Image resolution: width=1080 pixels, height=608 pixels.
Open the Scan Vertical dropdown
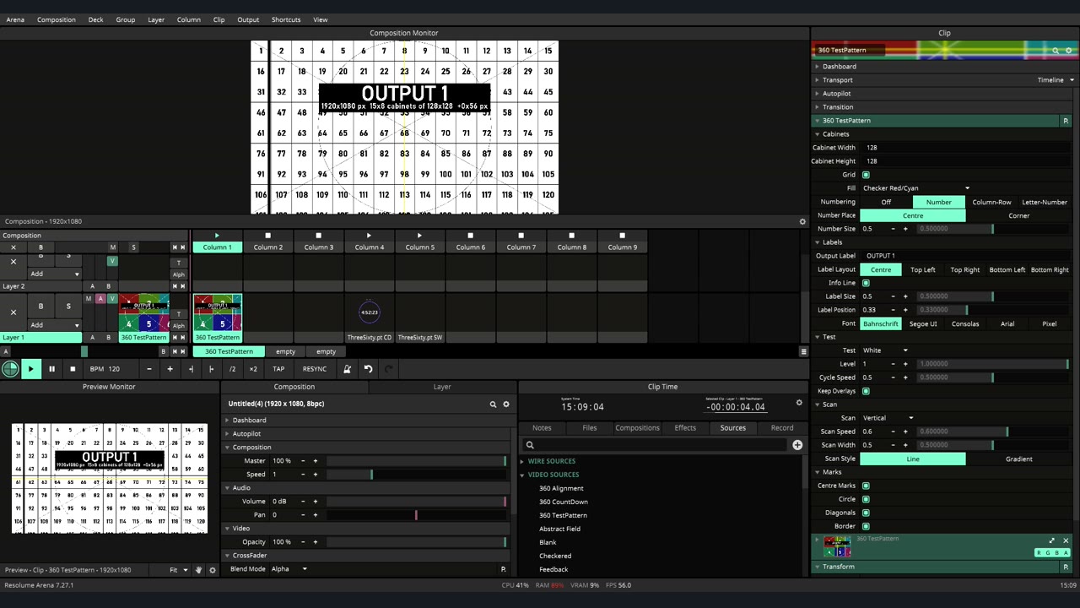[888, 418]
